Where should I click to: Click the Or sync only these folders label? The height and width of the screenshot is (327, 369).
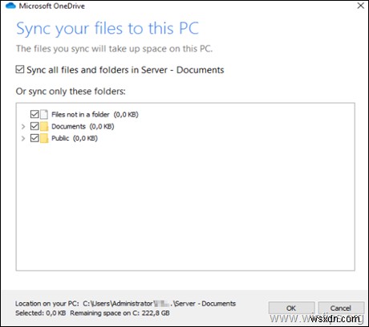tap(71, 92)
